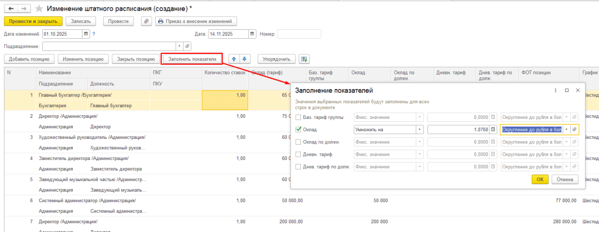This screenshot has height=232, width=599.
Task: Click Приказ о внесении изменений print button
Action: (196, 21)
